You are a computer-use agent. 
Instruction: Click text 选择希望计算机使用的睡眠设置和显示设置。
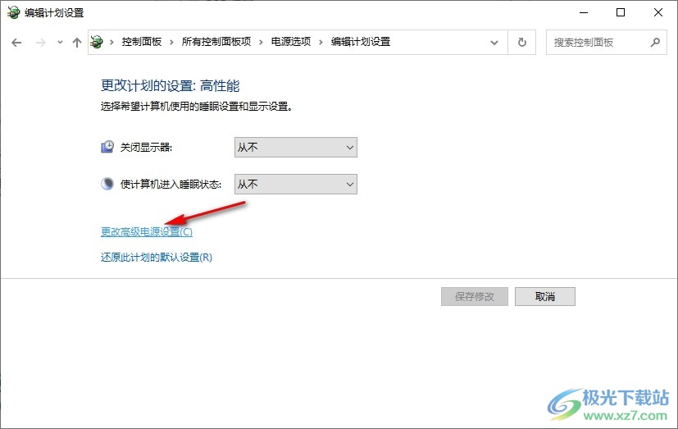pyautogui.click(x=197, y=107)
